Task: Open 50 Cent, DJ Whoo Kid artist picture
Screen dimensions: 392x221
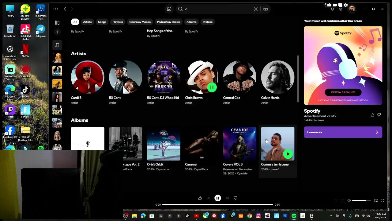Action: (x=164, y=77)
